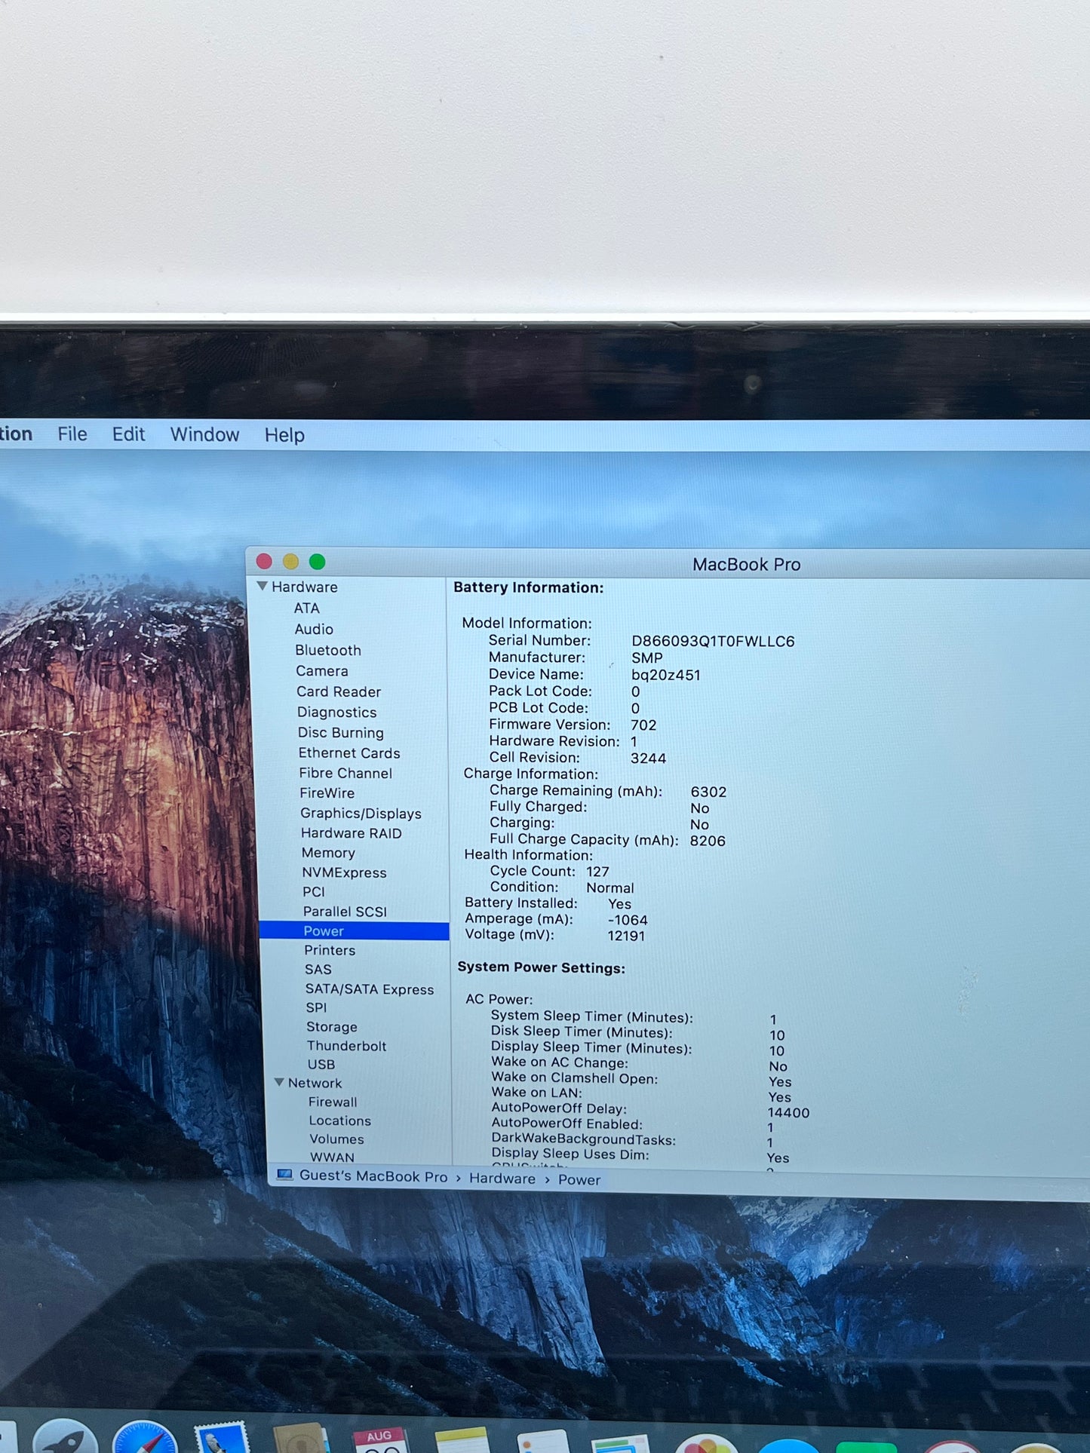
Task: Click the Condition value Normal
Action: 610,887
